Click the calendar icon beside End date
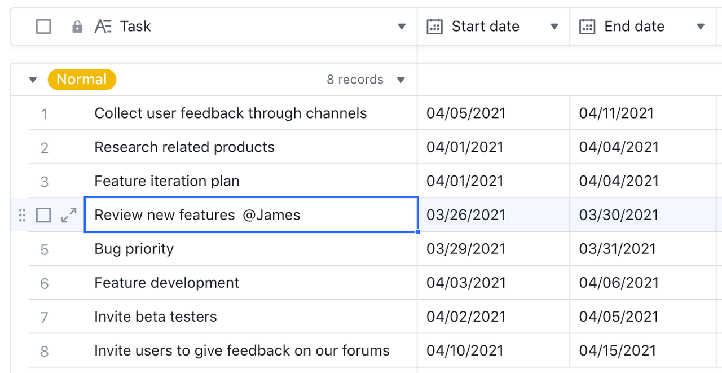The image size is (722, 373). pos(587,27)
